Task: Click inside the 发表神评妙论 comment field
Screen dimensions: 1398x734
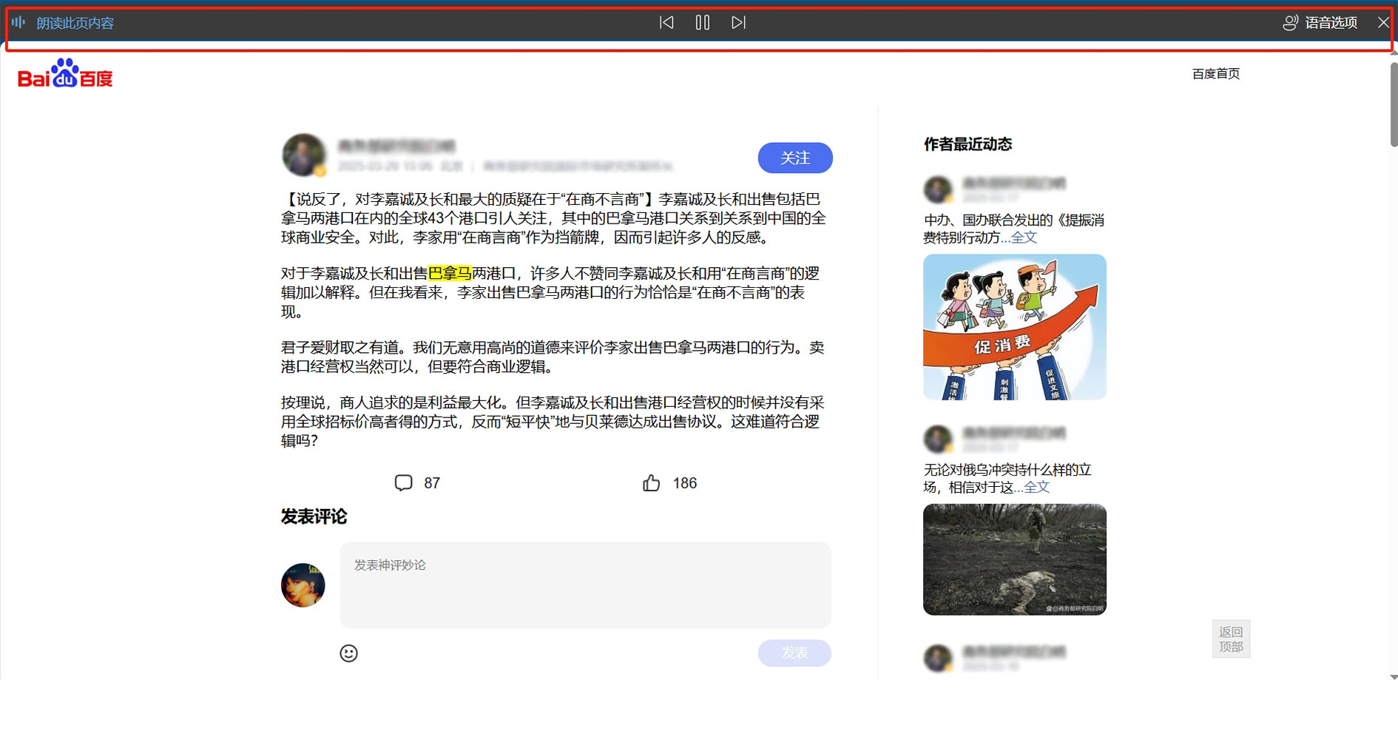Action: pos(584,585)
